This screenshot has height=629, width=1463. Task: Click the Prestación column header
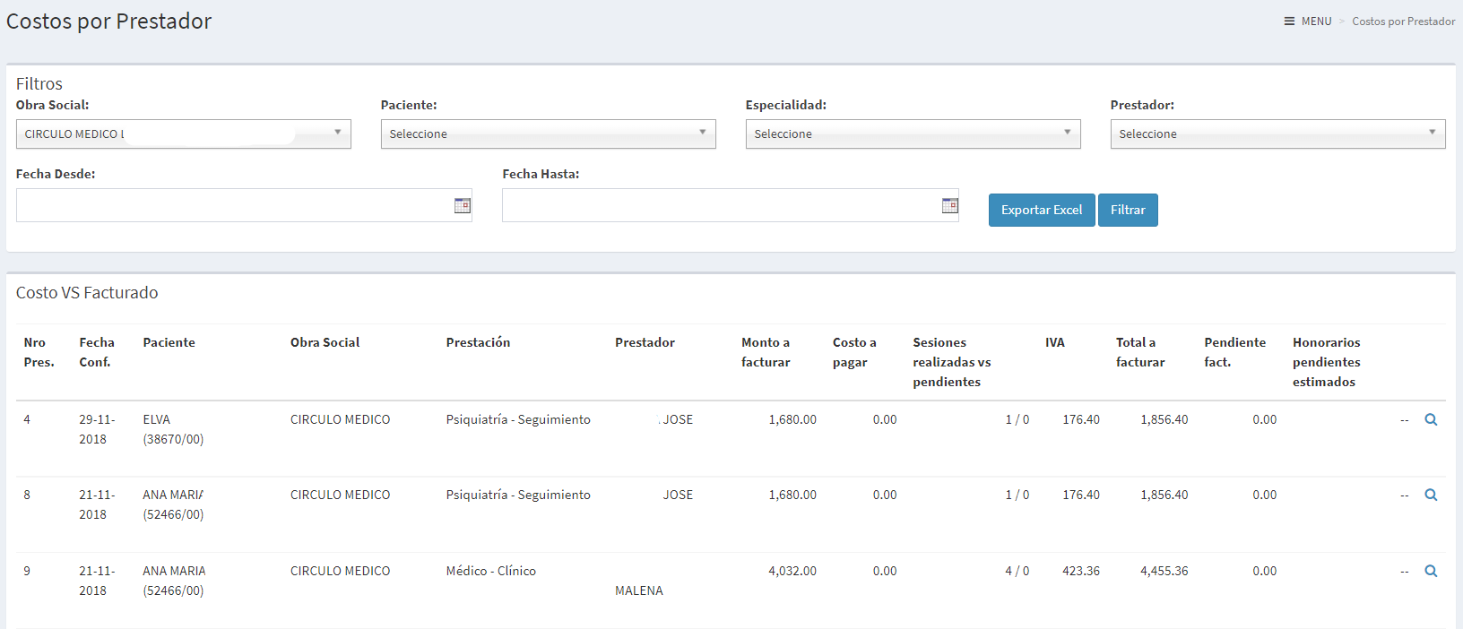pyautogui.click(x=478, y=342)
